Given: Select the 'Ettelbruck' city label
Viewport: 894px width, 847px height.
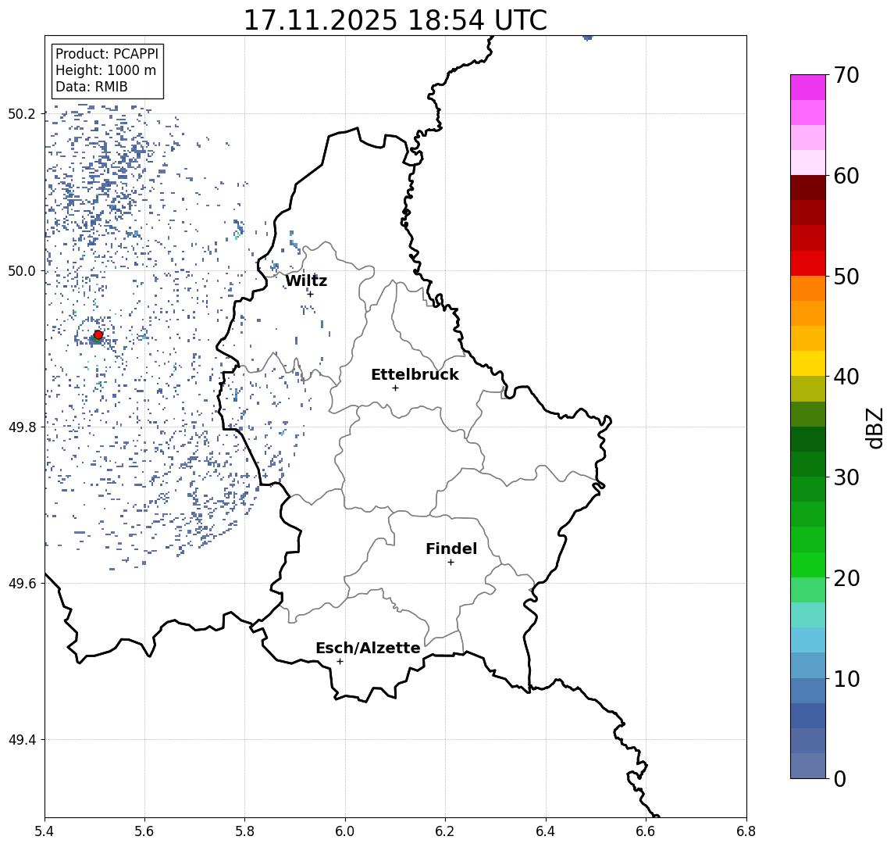Looking at the screenshot, I should coord(415,374).
